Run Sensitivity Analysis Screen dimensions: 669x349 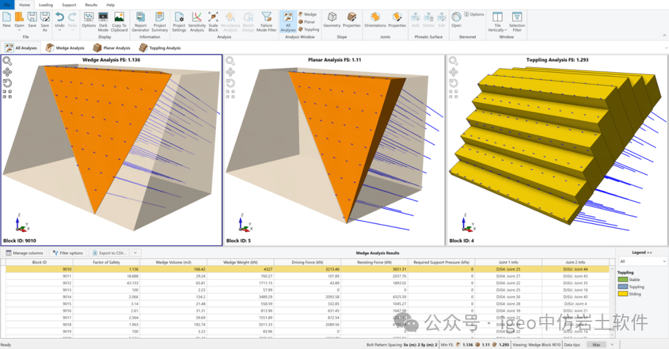(197, 22)
